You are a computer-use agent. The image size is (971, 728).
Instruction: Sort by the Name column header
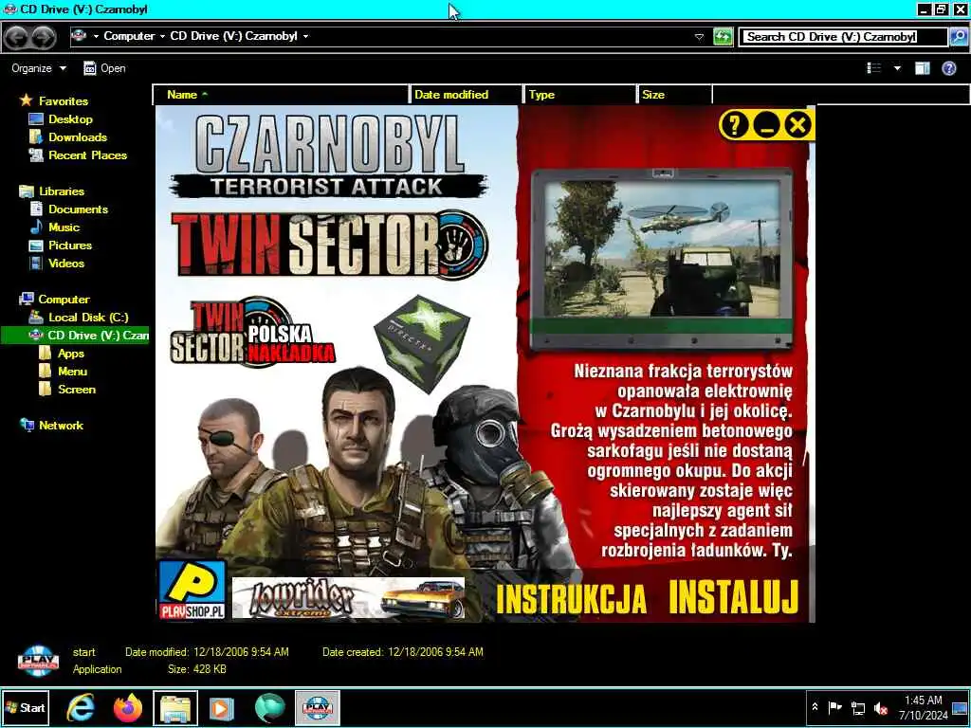click(x=281, y=94)
